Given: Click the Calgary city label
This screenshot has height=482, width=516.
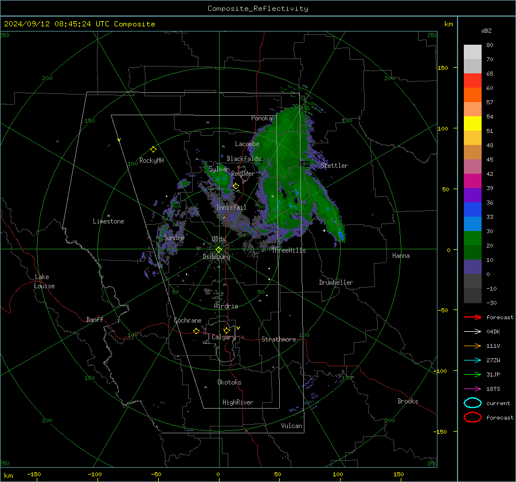Looking at the screenshot, I should (x=224, y=337).
